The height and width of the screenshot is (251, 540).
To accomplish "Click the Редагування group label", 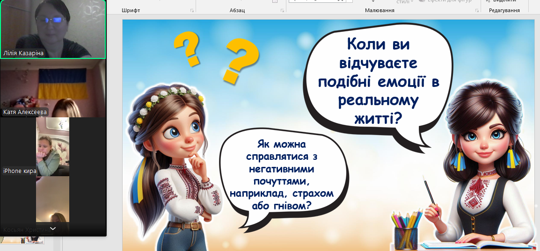I will 504,11.
